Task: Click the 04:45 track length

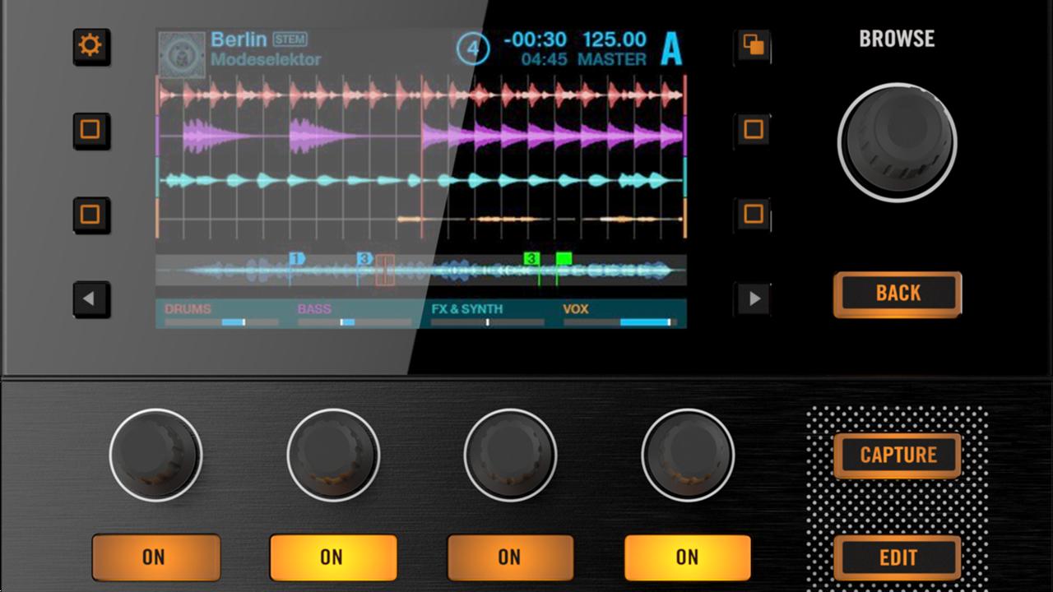Action: [544, 60]
